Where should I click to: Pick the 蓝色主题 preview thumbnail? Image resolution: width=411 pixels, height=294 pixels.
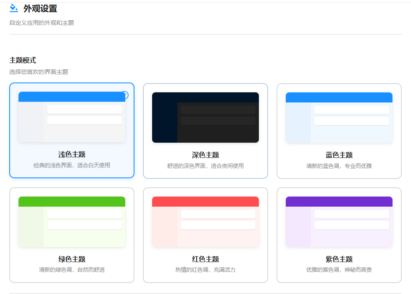[x=339, y=118]
